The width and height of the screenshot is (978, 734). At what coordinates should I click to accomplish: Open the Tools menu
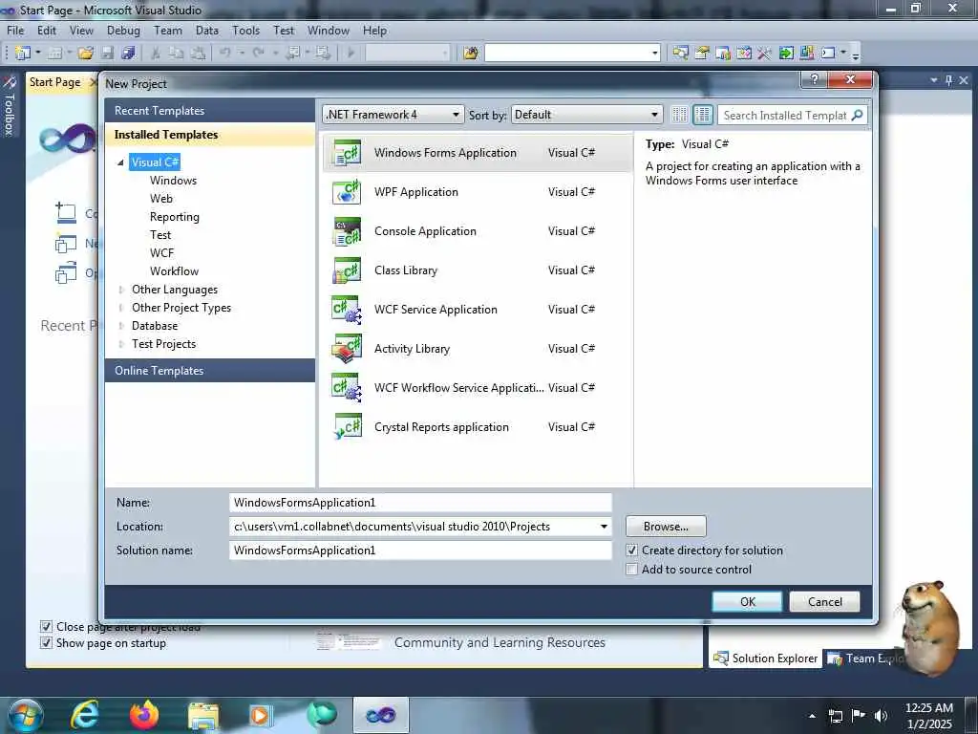(x=245, y=30)
